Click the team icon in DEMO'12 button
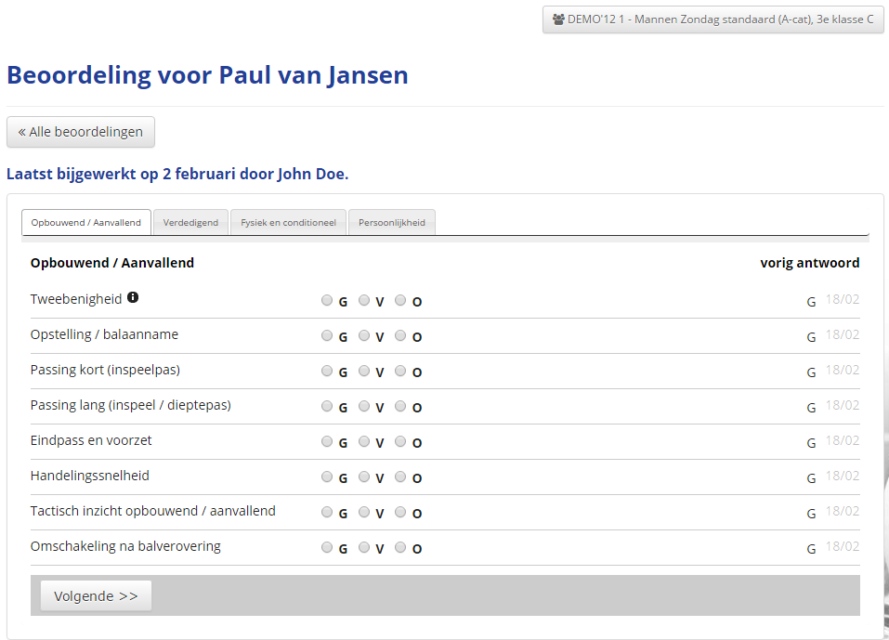This screenshot has height=640, width=889. click(557, 20)
